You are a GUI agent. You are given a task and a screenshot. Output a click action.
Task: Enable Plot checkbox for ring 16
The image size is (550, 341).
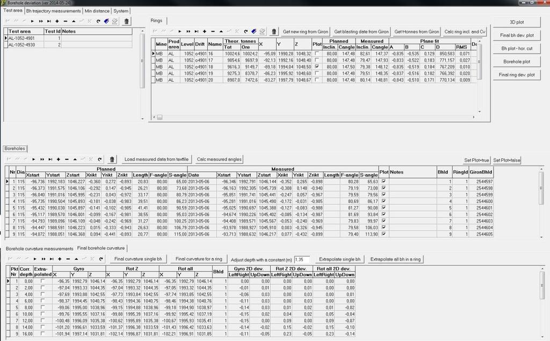click(317, 54)
